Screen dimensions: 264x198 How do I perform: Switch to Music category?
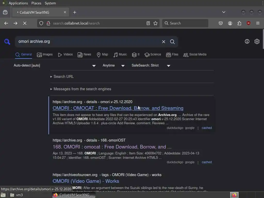(120, 55)
